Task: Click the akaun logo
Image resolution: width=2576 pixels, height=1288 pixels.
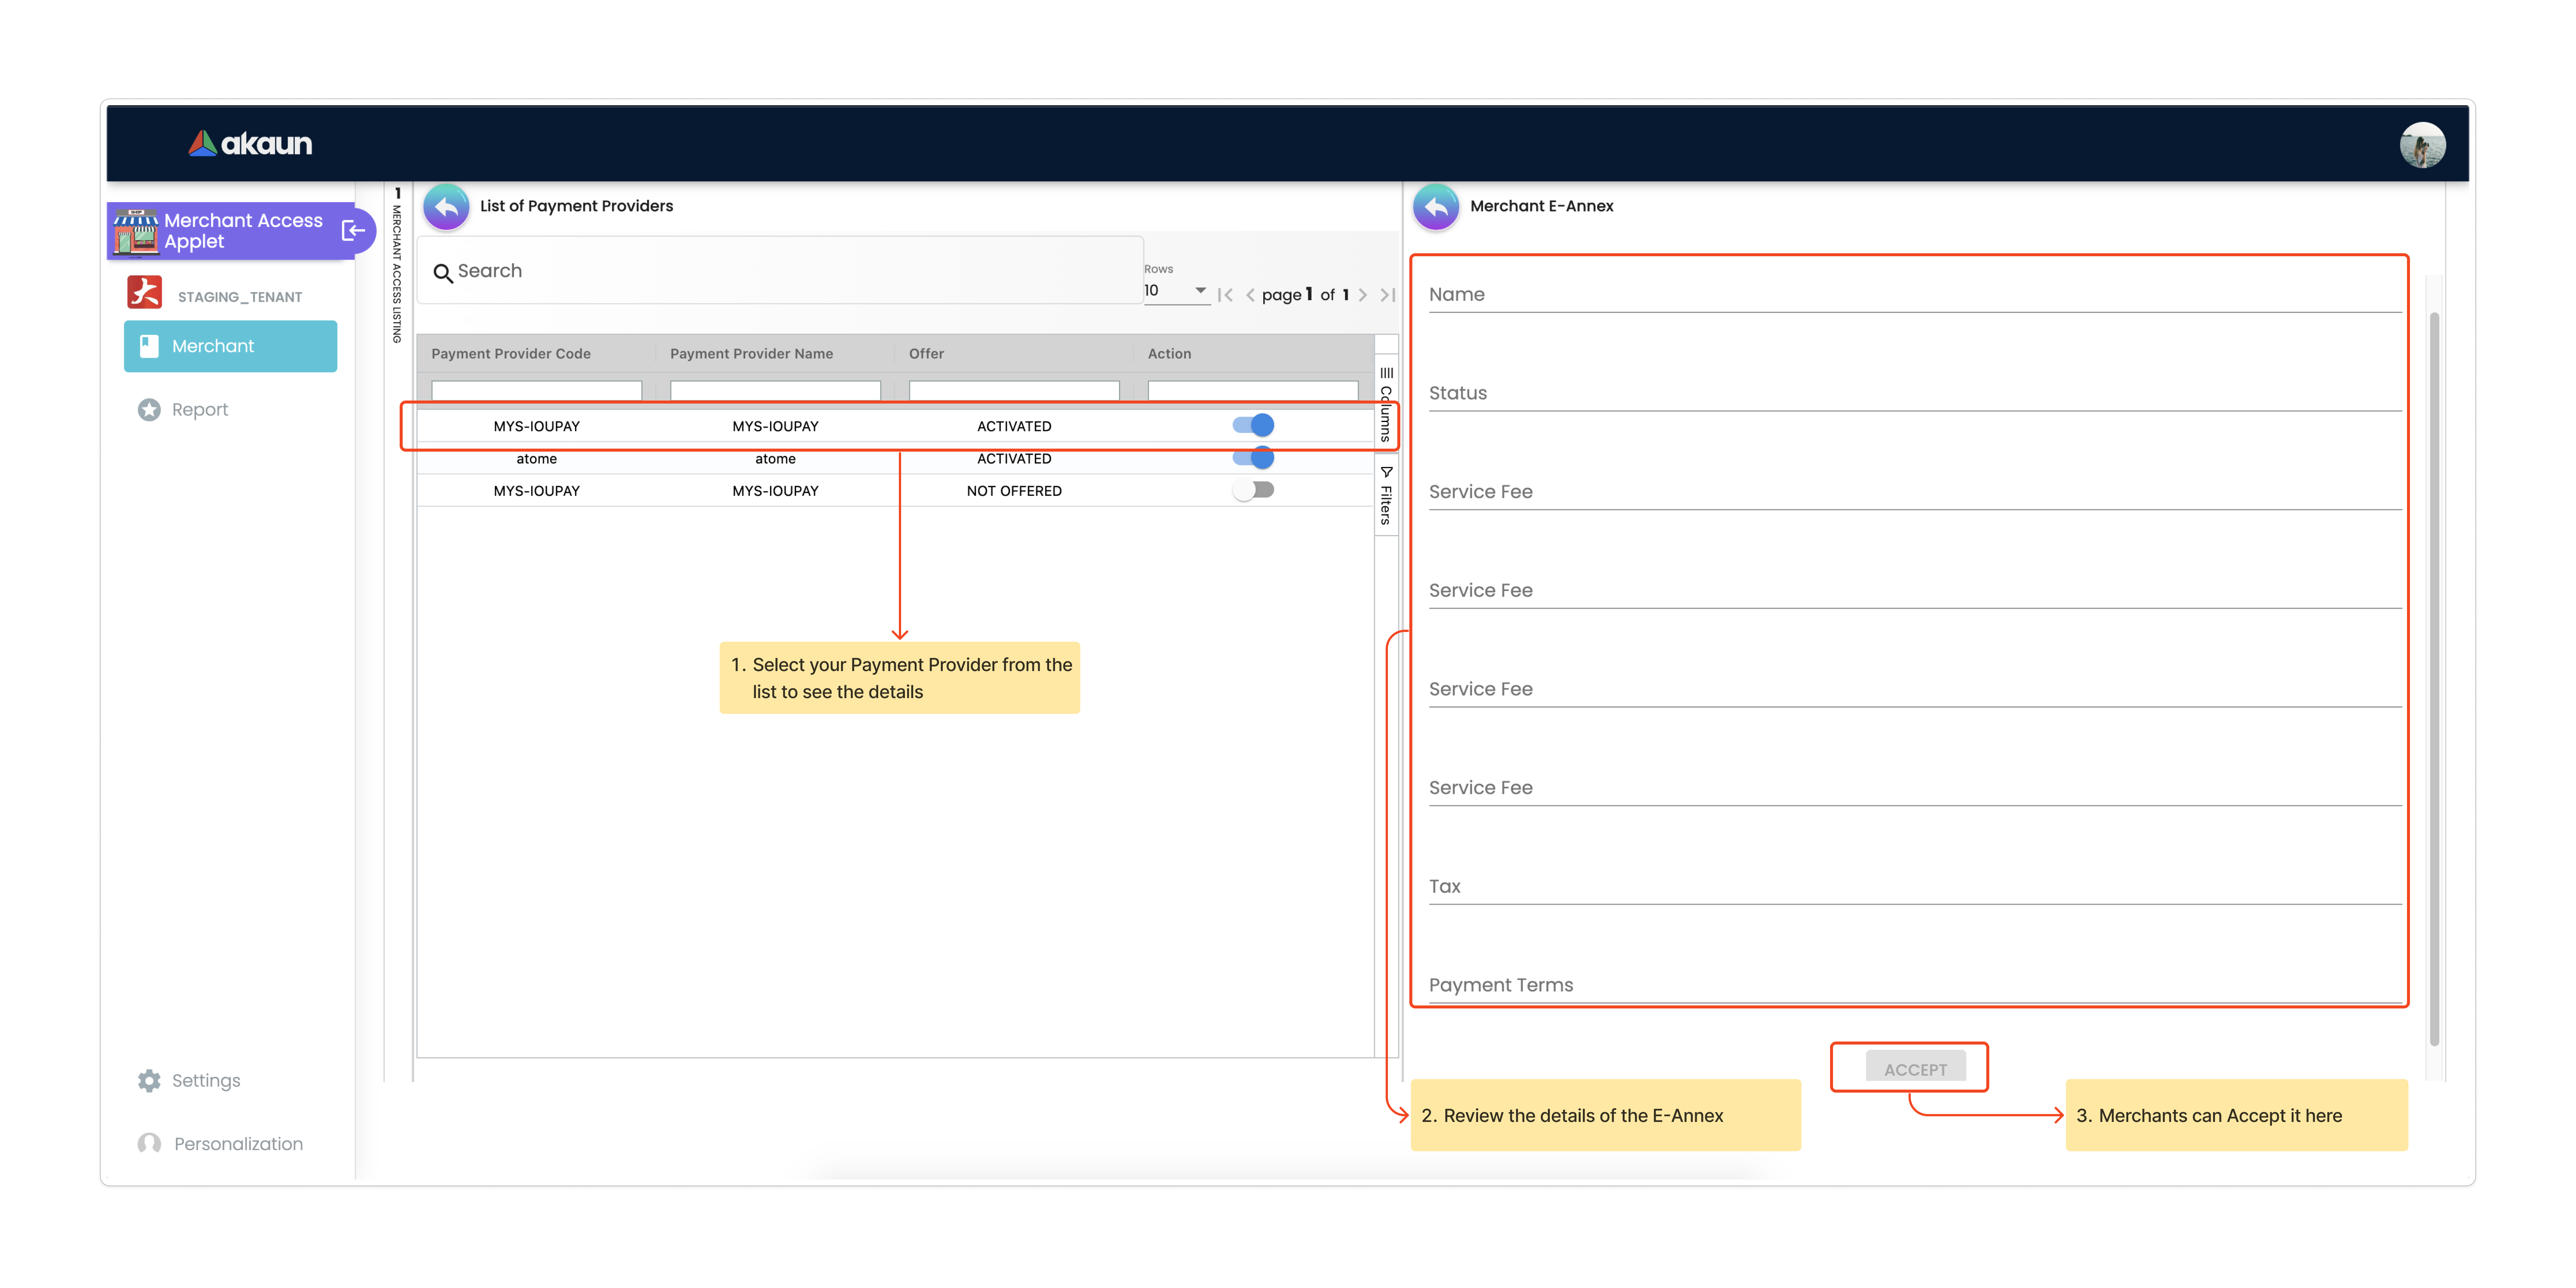Action: coord(250,144)
